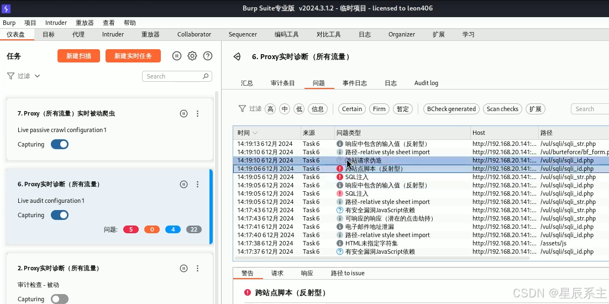Sort by 时间 column header arrow
This screenshot has height=304, width=609.
pyautogui.click(x=255, y=133)
